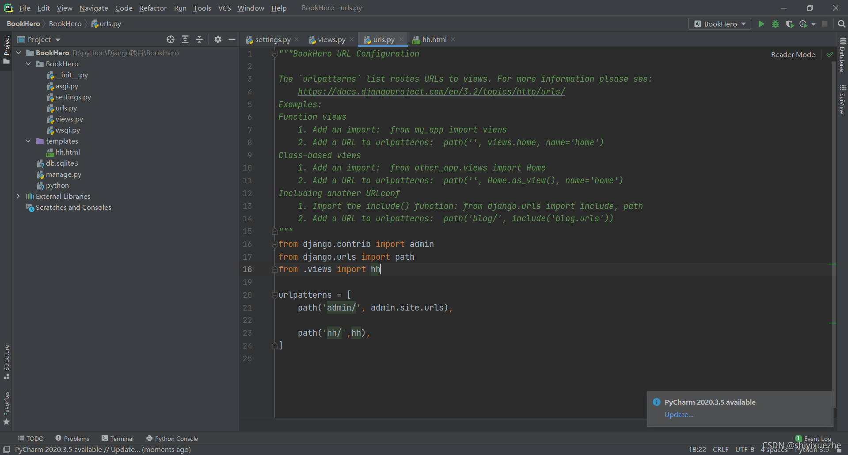The image size is (848, 455).
Task: Open the Django docs URL link
Action: [431, 92]
